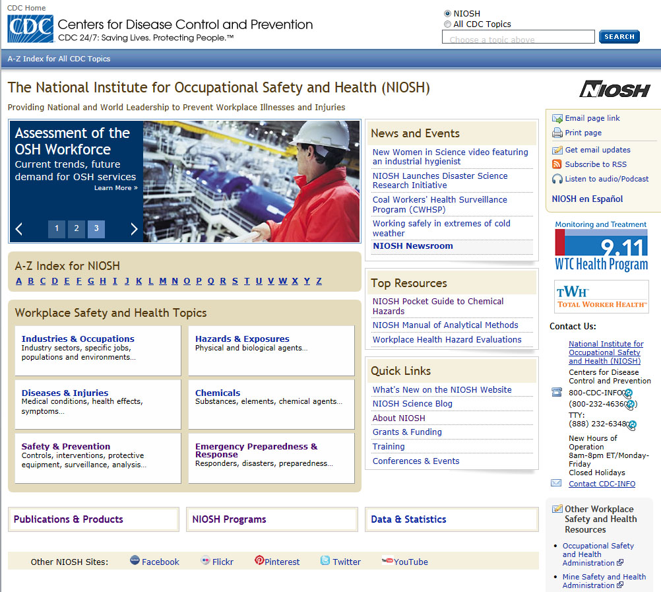The width and height of the screenshot is (661, 592).
Task: Open the Diseases & Injuries topic
Action: click(65, 393)
